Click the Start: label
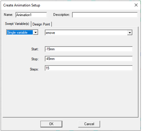The image size is (142, 131). pyautogui.click(x=35, y=49)
